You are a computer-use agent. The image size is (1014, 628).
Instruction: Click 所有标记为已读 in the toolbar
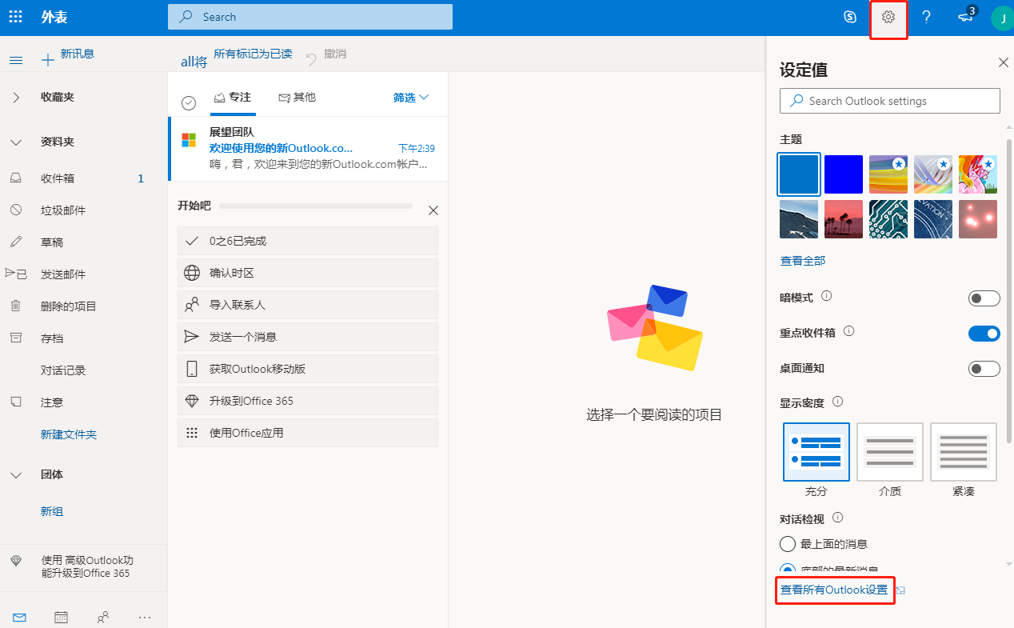tap(253, 54)
